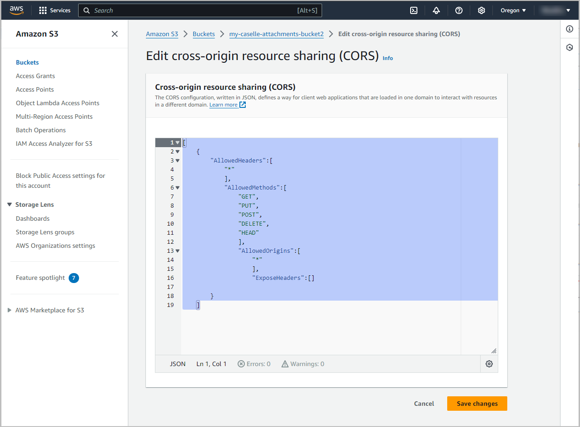Viewport: 580px width, 427px height.
Task: Open Storage Lens groups
Action: (x=45, y=232)
